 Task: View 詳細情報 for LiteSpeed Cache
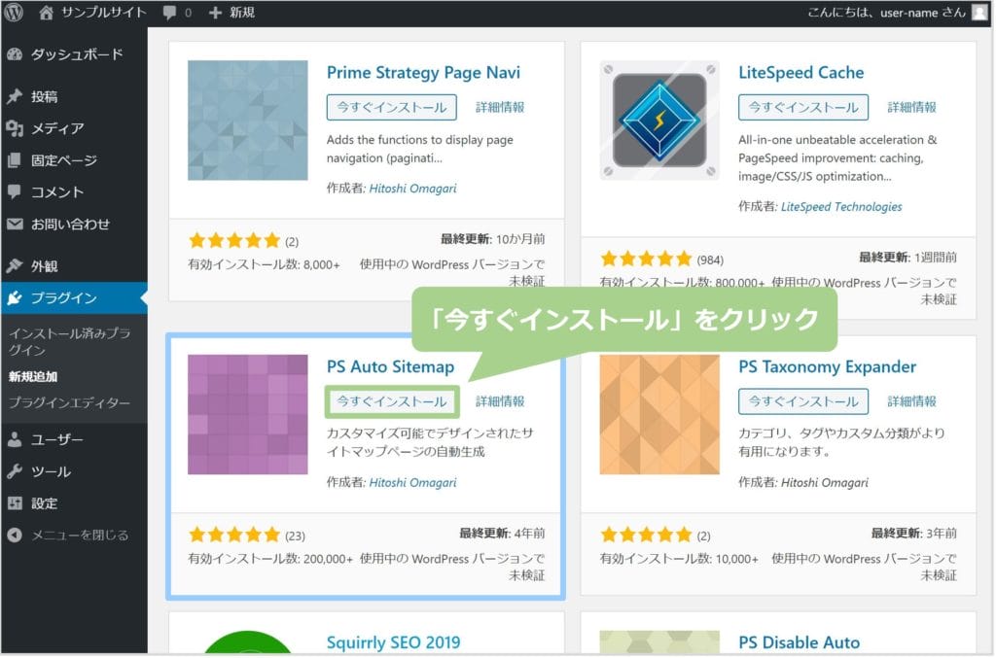911,107
